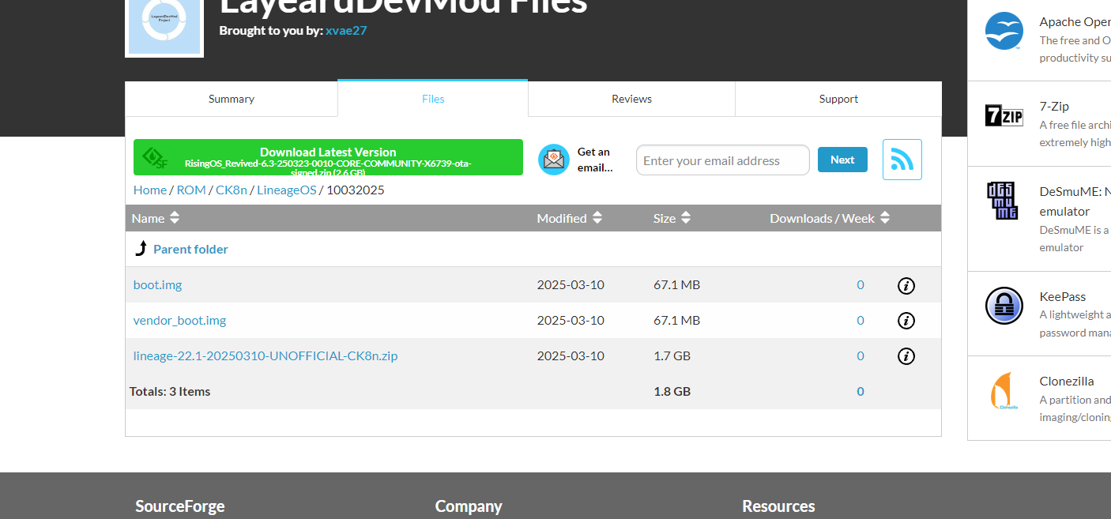Click the 'Get an email...' label
1111x519 pixels.
[x=594, y=160]
